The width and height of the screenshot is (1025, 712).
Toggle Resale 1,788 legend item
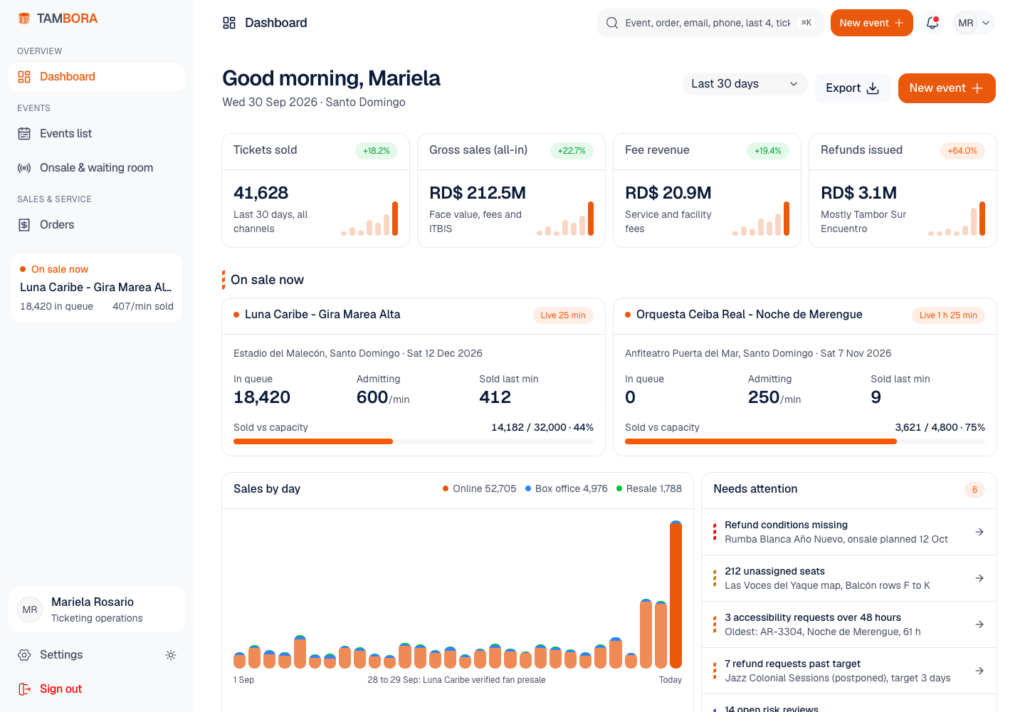[x=649, y=488]
